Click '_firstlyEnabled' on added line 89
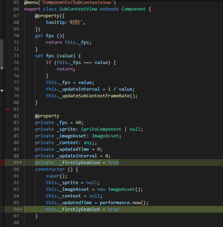 point(79,163)
